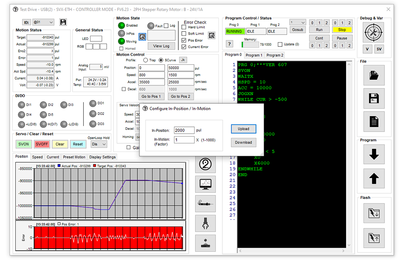Open the Preset Motion tab

click(74, 157)
